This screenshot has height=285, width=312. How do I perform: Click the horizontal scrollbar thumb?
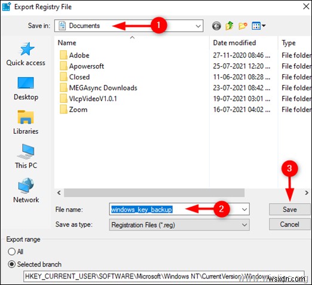[154, 192]
